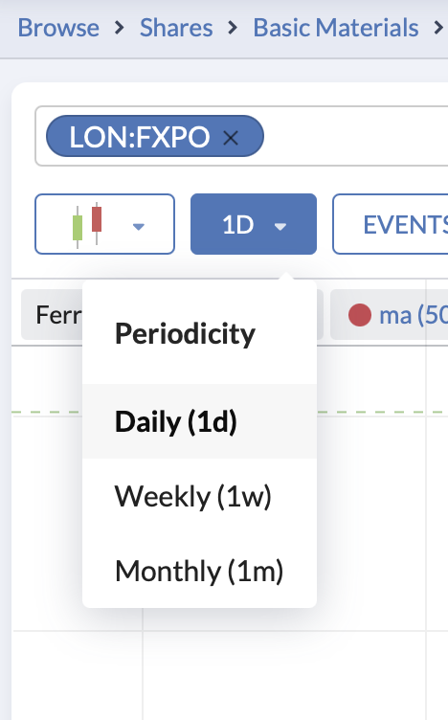Click the ma (50 legend label
448x720 pixels.
[414, 315]
